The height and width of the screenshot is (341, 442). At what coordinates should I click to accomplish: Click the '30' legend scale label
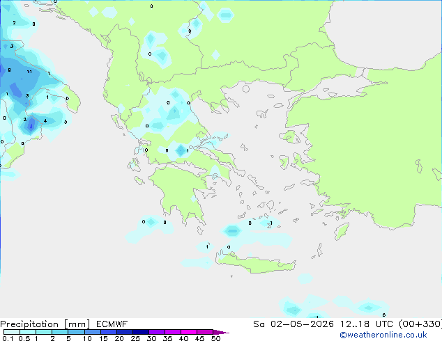pyautogui.click(x=151, y=338)
